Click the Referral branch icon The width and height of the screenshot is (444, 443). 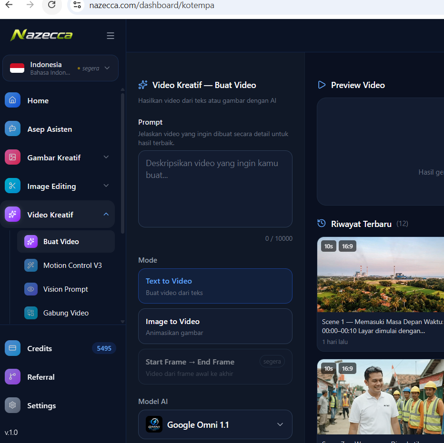coord(12,377)
